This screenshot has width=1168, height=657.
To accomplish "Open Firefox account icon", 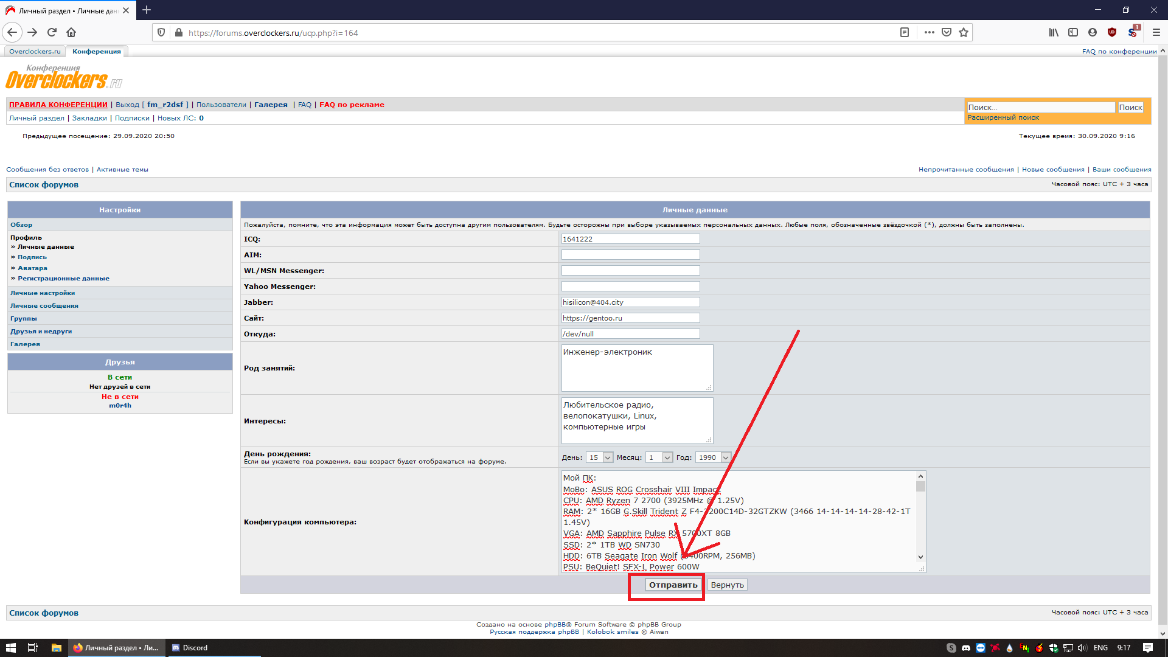I will (x=1093, y=33).
